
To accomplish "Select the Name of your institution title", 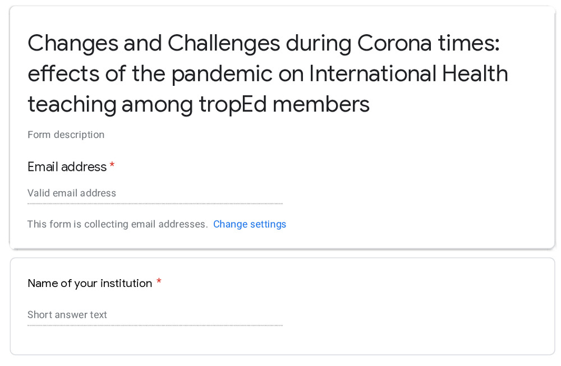I will pos(90,284).
